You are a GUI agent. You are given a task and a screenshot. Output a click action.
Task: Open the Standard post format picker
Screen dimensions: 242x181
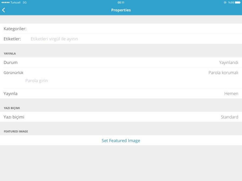click(229, 117)
